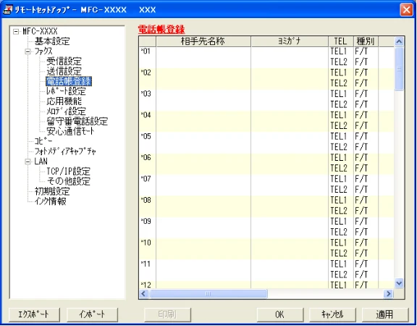Click the vertical scrollbar thumb
The width and height of the screenshot is (417, 326).
click(399, 70)
